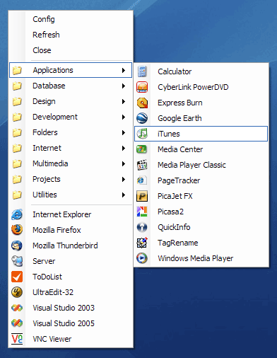
Task: Expand the Internet submenu arrow
Action: 124,148
